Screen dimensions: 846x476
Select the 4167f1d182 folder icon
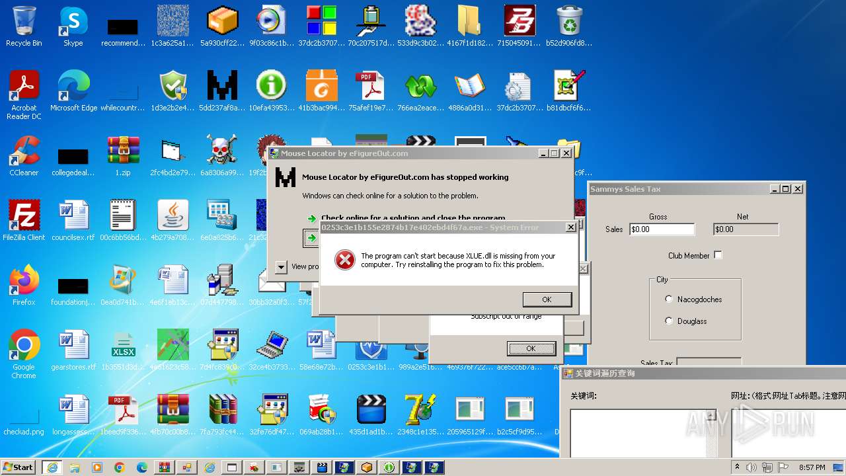tap(470, 26)
